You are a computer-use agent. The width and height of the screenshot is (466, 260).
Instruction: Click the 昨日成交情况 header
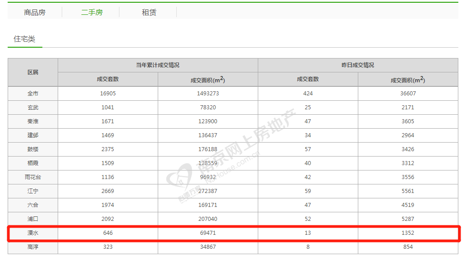357,65
